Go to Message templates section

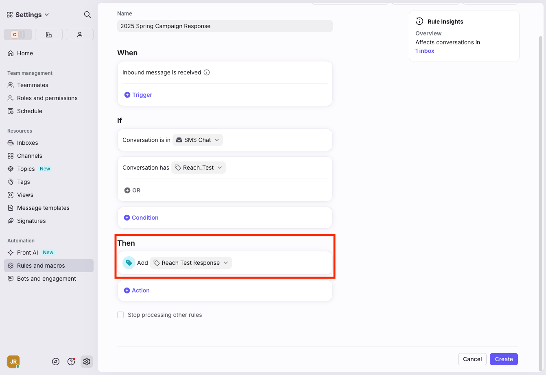coord(43,208)
